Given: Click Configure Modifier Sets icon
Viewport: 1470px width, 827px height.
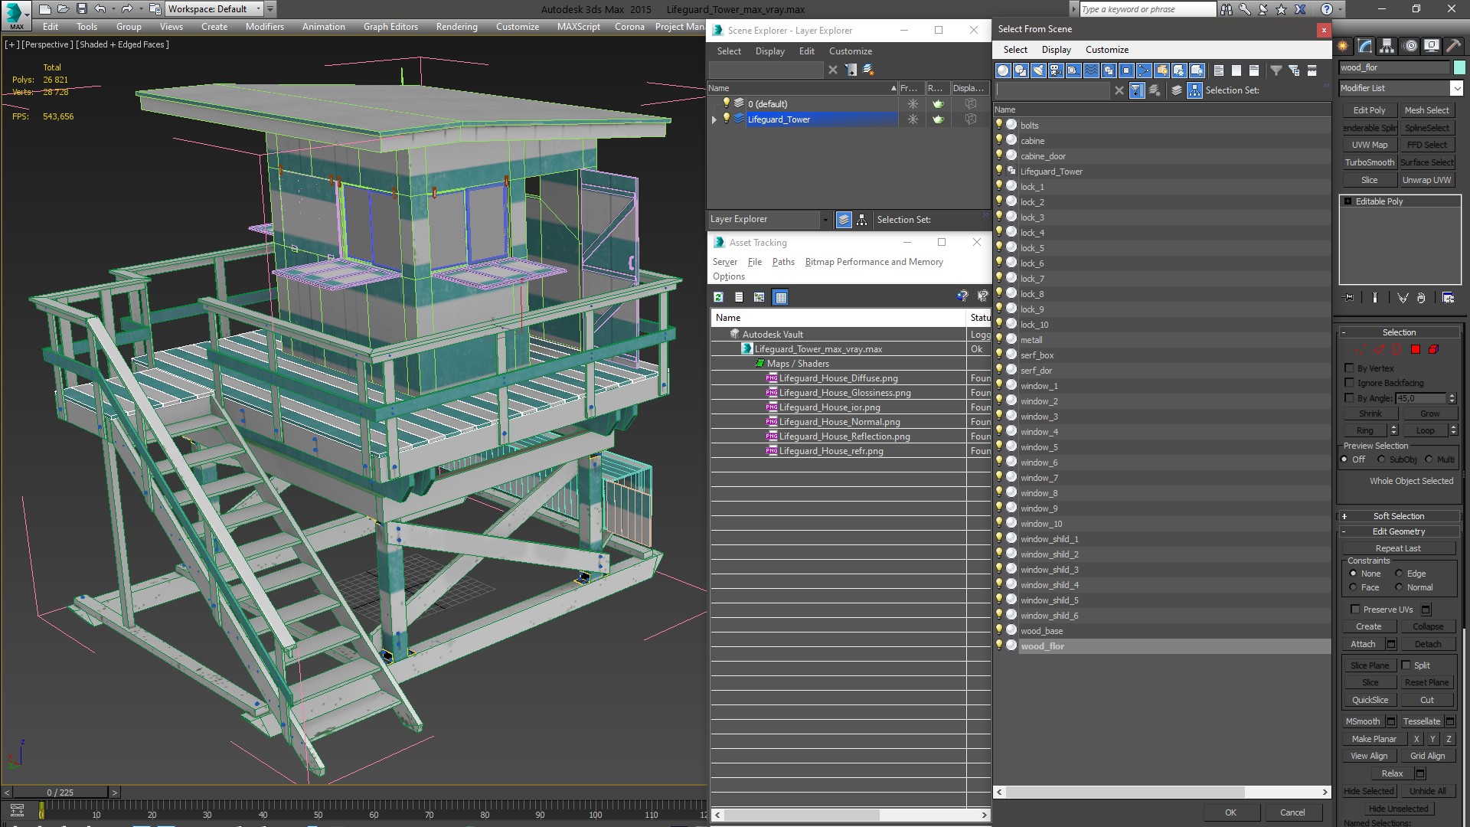Looking at the screenshot, I should tap(1448, 297).
